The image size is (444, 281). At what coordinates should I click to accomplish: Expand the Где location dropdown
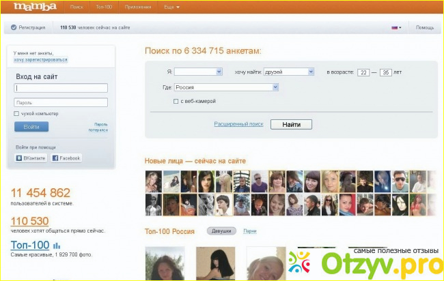coord(227,87)
